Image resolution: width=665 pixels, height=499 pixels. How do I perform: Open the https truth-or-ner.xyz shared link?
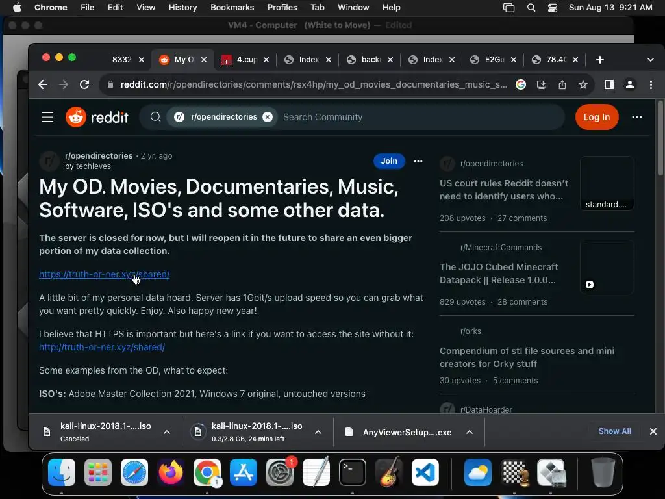[x=105, y=274]
